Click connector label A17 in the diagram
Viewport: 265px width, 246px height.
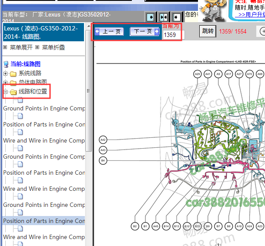tap(228, 74)
